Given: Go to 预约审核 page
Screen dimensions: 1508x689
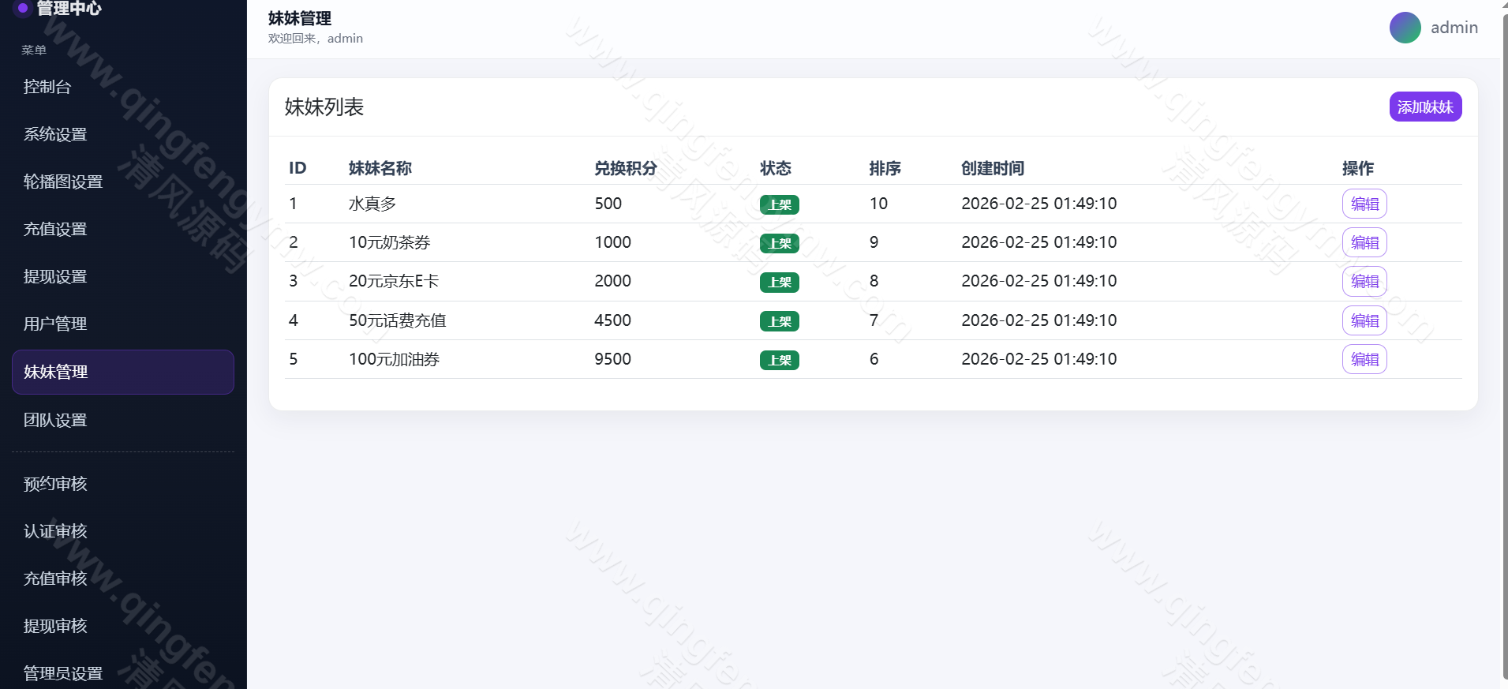Looking at the screenshot, I should click(123, 484).
